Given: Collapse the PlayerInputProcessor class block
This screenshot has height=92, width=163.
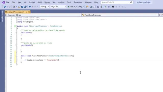Looking at the screenshot, I should (16, 26).
